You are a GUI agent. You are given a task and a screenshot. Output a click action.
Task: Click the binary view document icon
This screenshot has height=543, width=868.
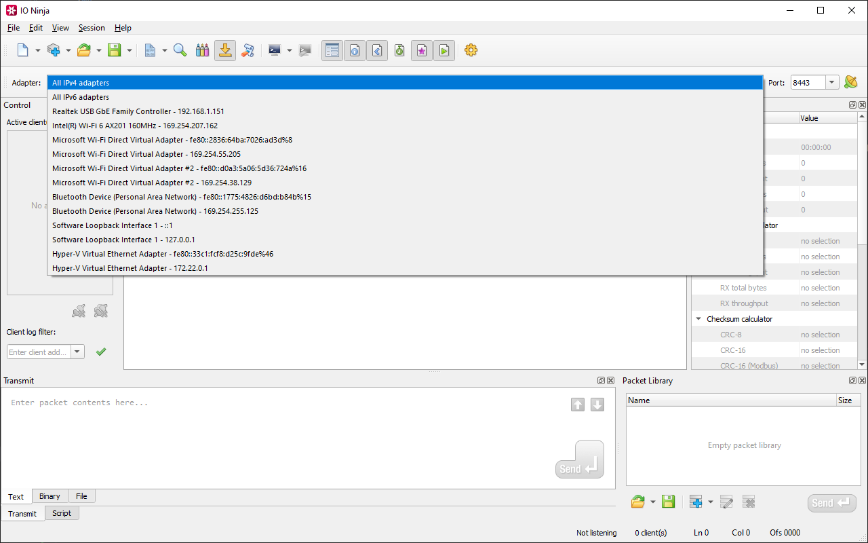tap(150, 50)
